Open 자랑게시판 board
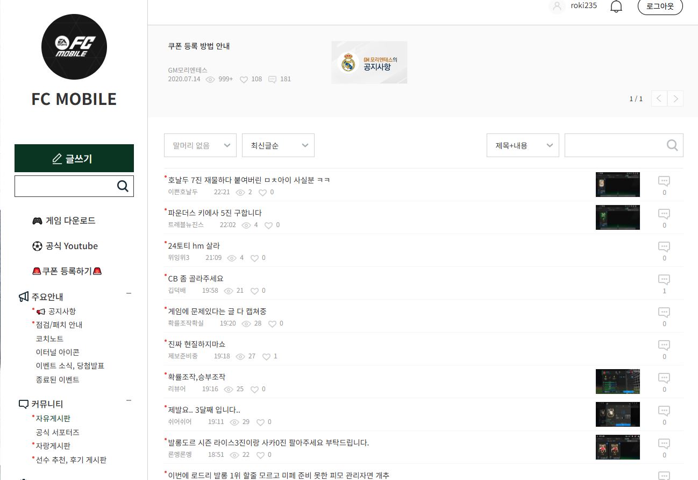 (x=53, y=446)
